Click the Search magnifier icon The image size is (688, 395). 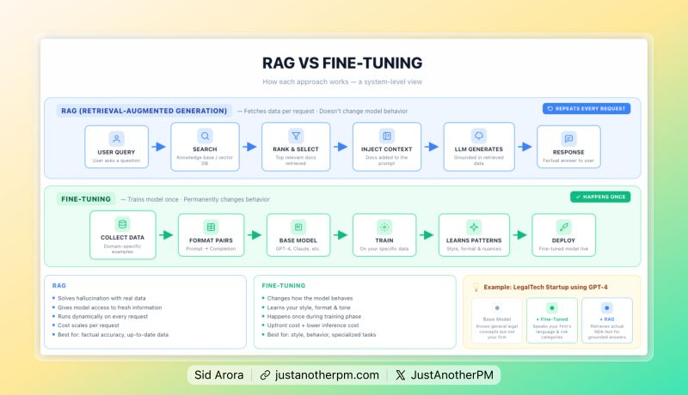(x=205, y=136)
